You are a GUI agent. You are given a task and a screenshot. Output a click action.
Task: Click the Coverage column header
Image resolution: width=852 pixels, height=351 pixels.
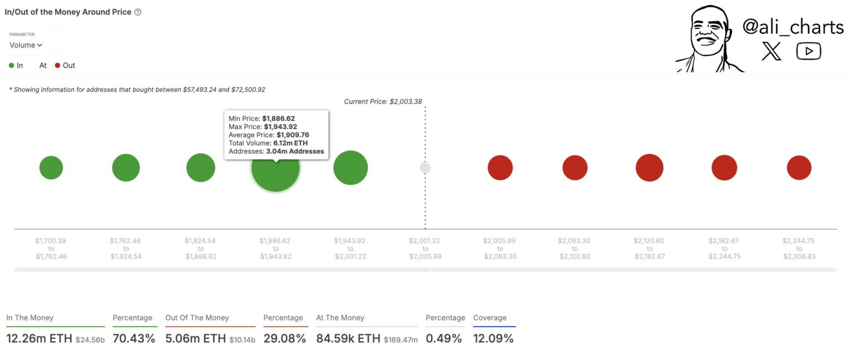pos(489,317)
